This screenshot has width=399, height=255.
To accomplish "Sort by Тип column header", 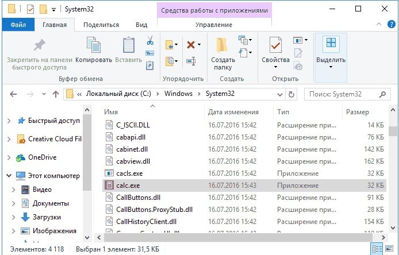I will 308,112.
